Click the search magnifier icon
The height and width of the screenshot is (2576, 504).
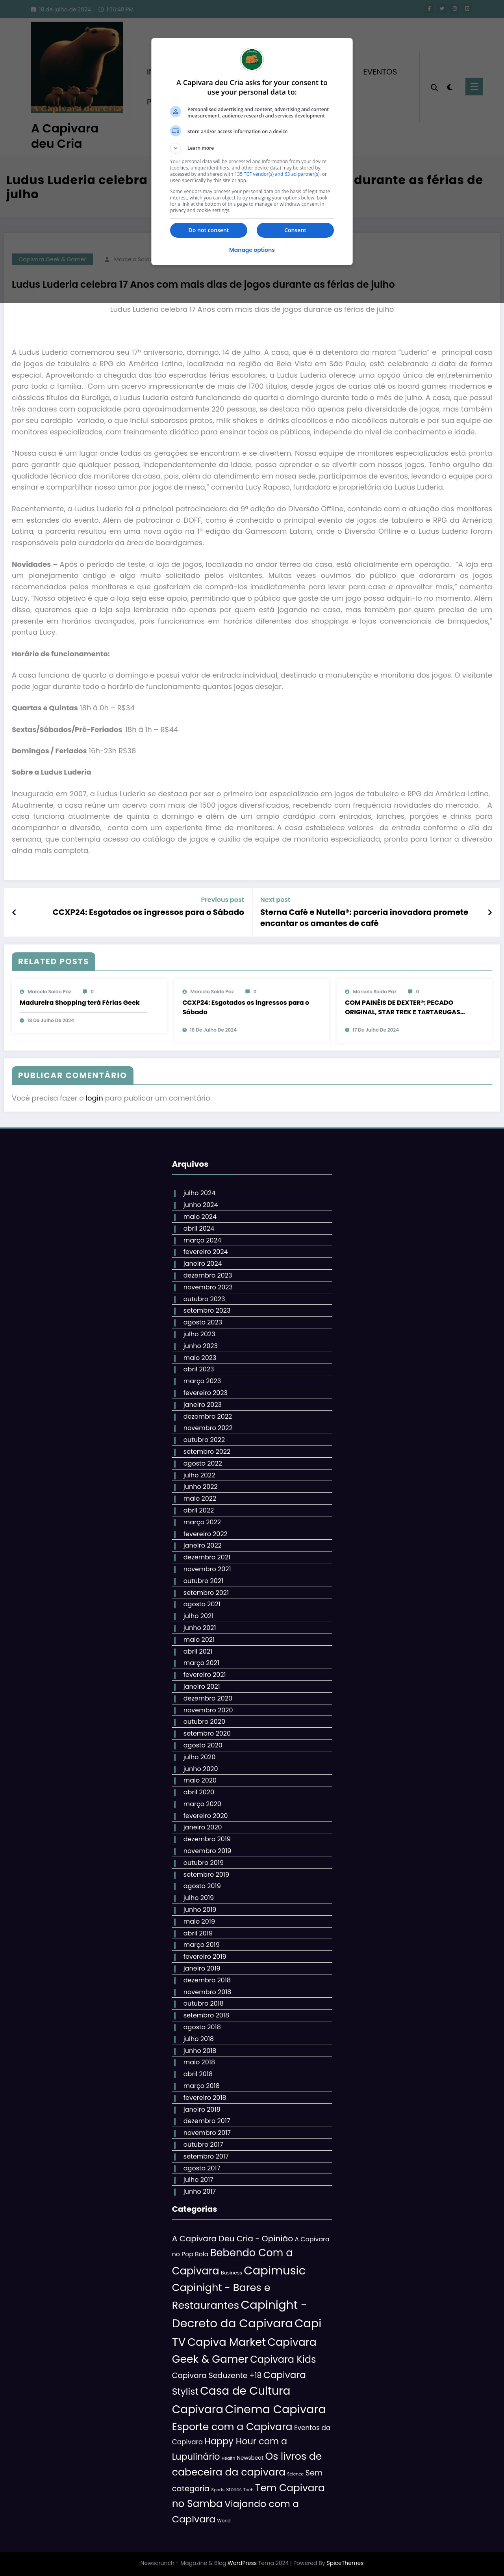tap(434, 88)
